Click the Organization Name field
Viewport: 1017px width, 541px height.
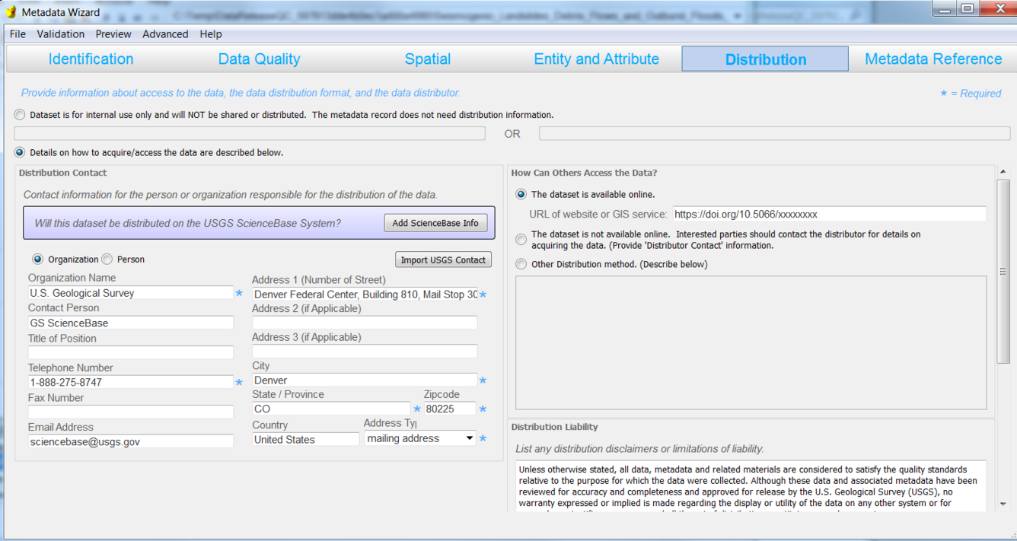[130, 293]
